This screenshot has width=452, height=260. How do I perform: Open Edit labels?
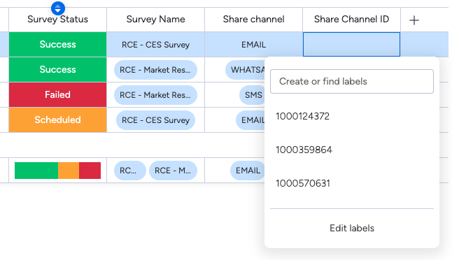point(352,228)
